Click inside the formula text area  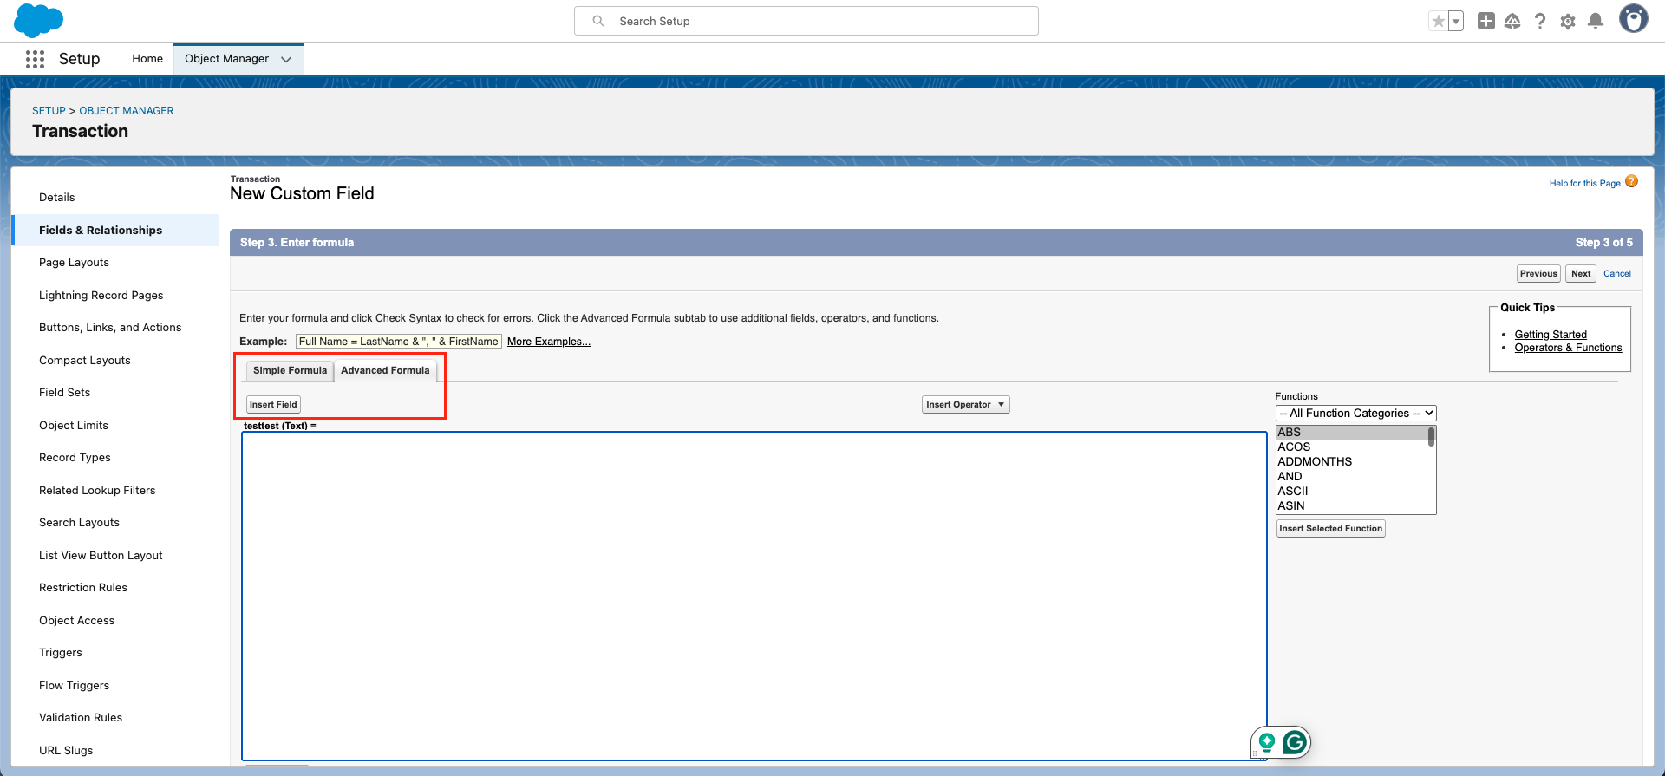click(x=754, y=596)
